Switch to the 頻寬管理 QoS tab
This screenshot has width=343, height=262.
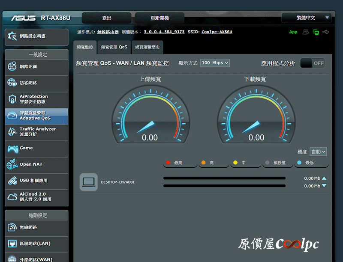pos(114,47)
